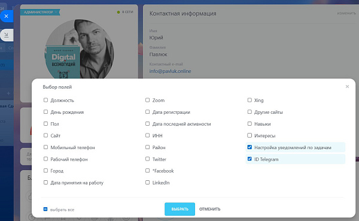Tick the Мобильный телефон checkbox
The image size is (359, 221).
pyautogui.click(x=46, y=147)
